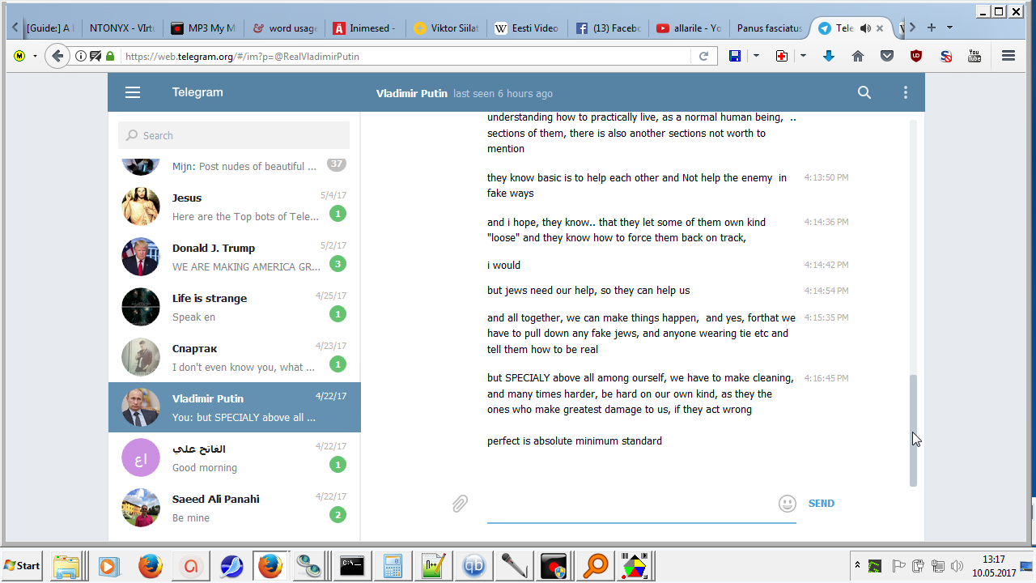1036x583 pixels.
Task: Open the qBittorrent taskbar icon
Action: pos(474,566)
